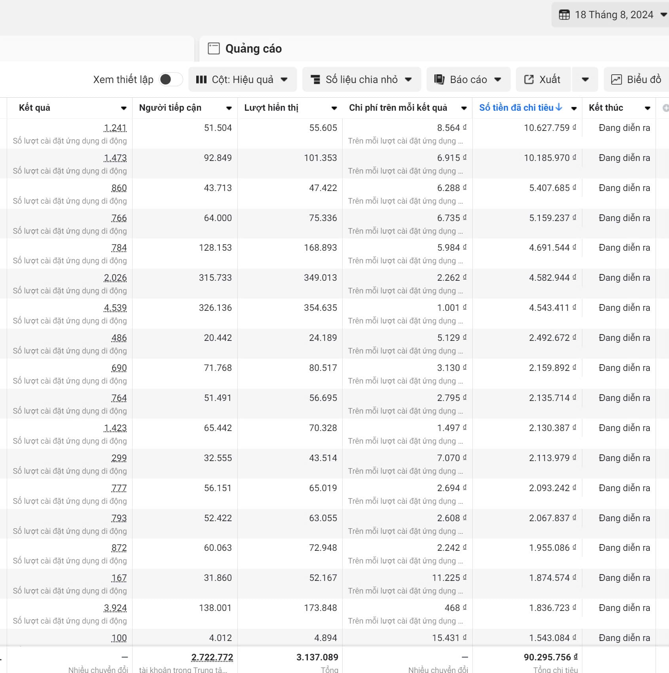The width and height of the screenshot is (669, 673).
Task: Open the Kết quả column header menu arrow
Action: click(x=123, y=108)
